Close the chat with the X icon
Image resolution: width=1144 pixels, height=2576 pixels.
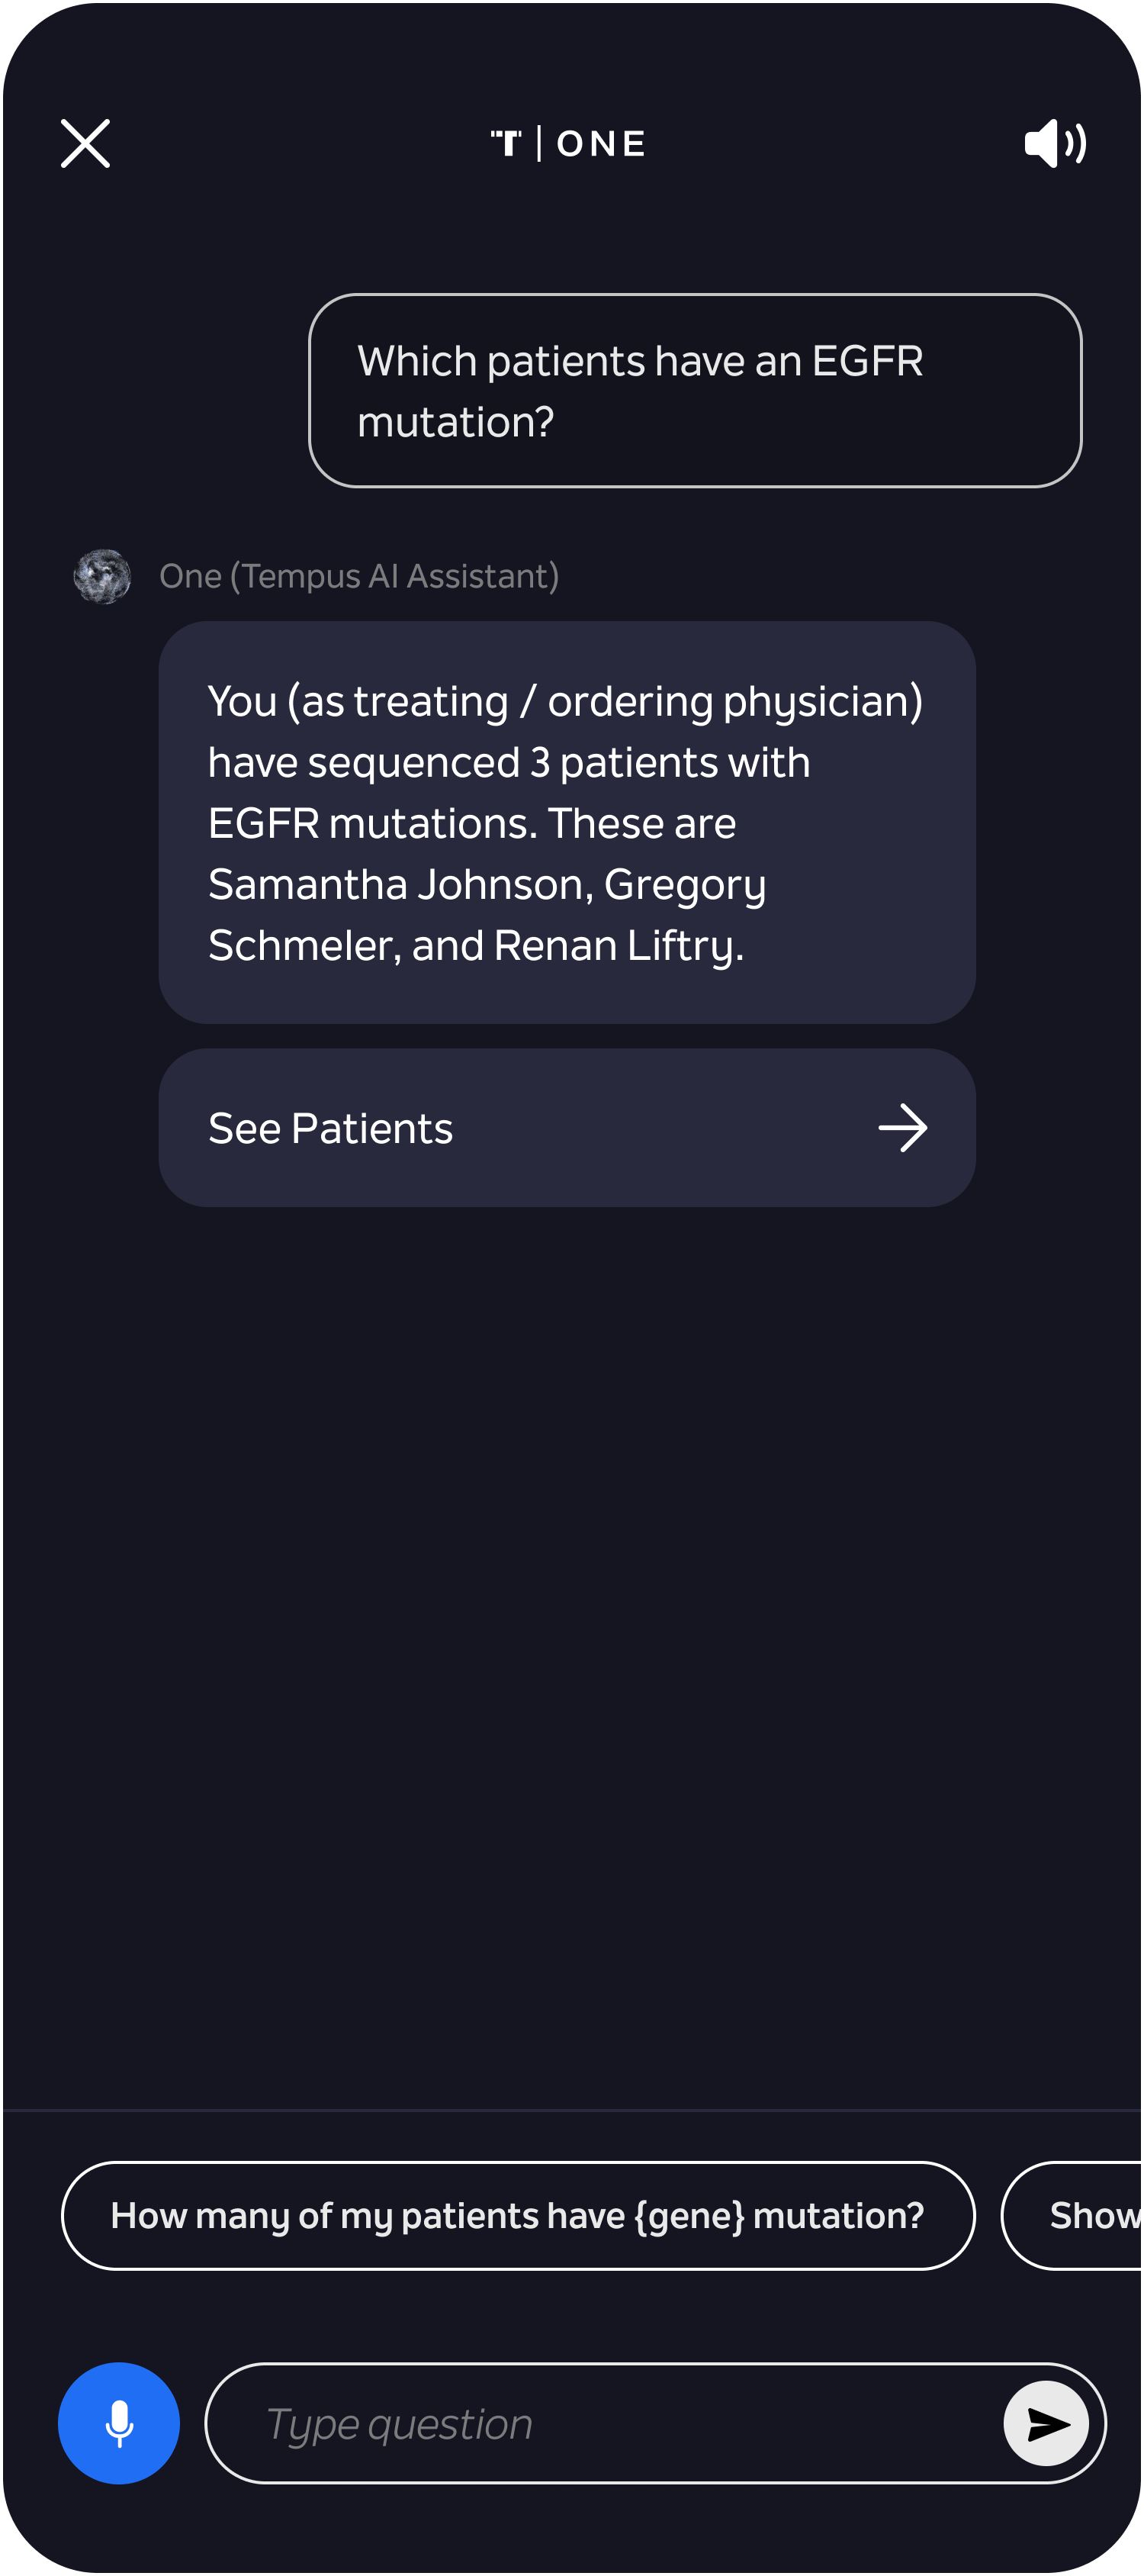click(85, 143)
